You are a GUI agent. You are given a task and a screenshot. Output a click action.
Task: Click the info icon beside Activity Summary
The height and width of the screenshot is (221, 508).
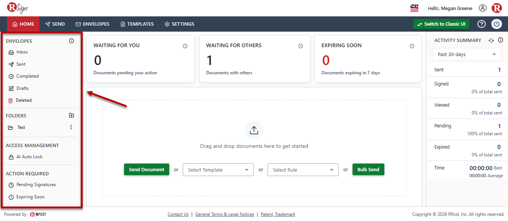coord(501,40)
